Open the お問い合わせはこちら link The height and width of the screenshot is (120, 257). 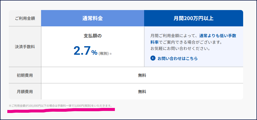(x=177, y=58)
